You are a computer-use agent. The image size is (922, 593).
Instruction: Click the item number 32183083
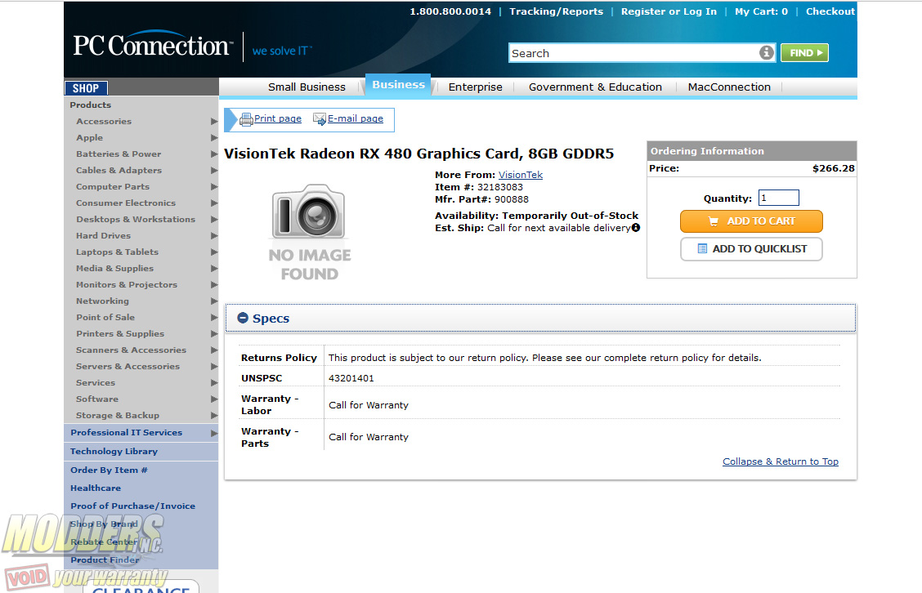click(499, 188)
